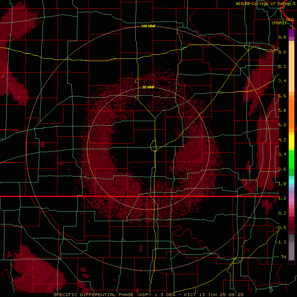The width and height of the screenshot is (297, 297).
Task: Click the KICT station identifier
Action: click(x=190, y=295)
